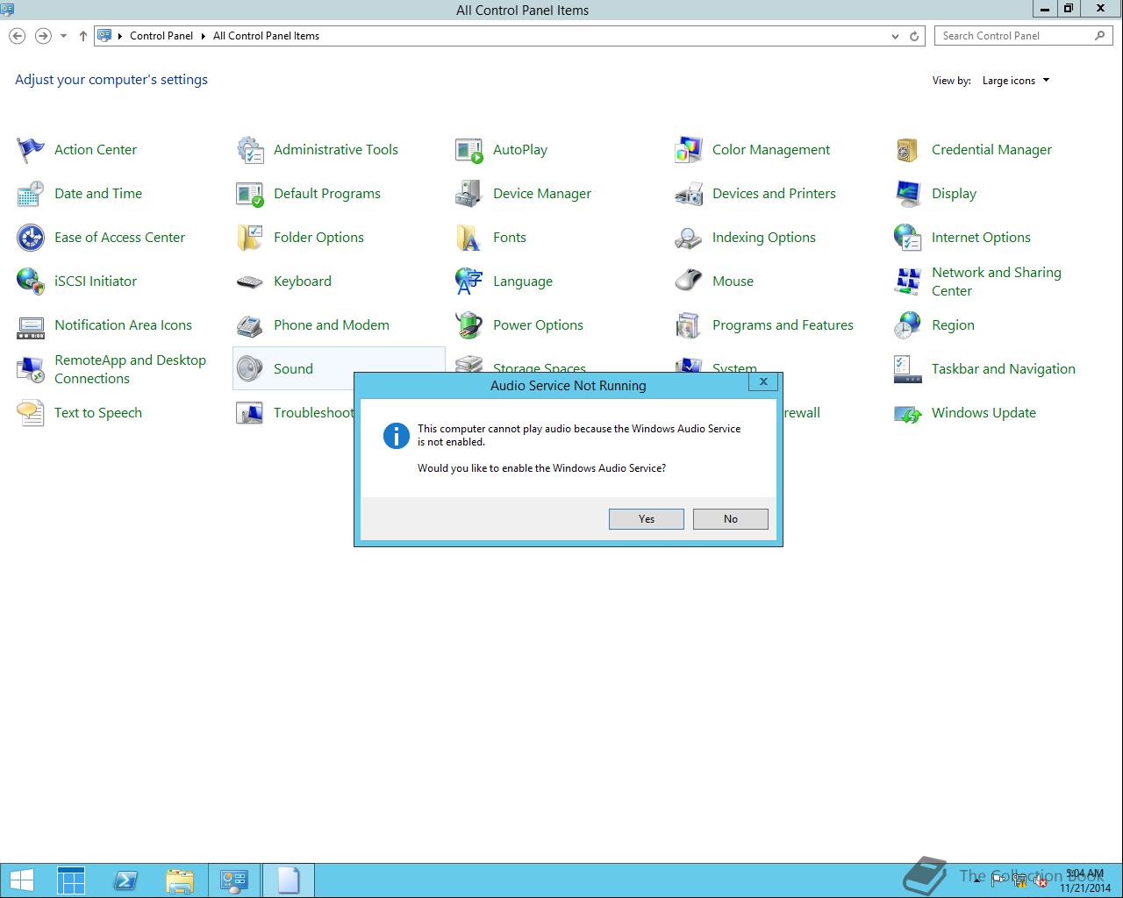Open the AutoPlay icon
The image size is (1123, 898).
[x=469, y=150]
